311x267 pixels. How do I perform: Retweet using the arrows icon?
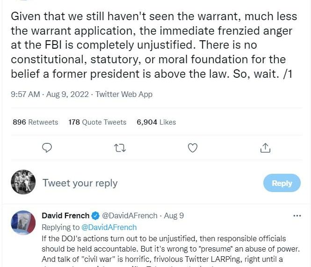(120, 148)
